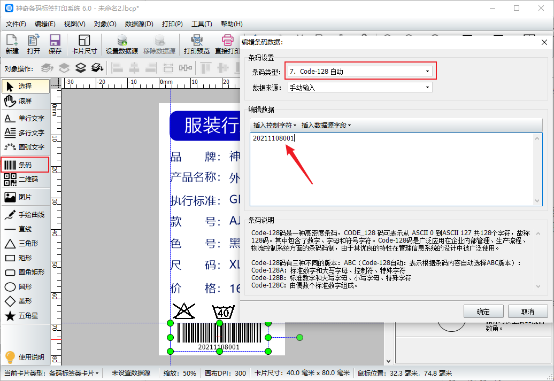Click the 缩放: 50% status entry
This screenshot has width=554, height=381.
pyautogui.click(x=180, y=373)
